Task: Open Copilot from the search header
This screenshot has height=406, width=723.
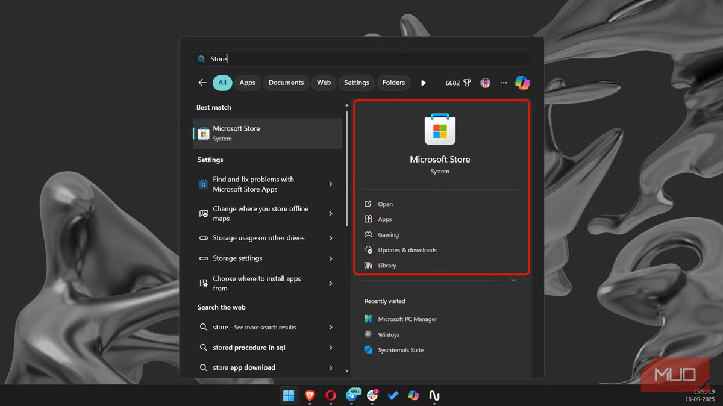Action: pos(522,83)
